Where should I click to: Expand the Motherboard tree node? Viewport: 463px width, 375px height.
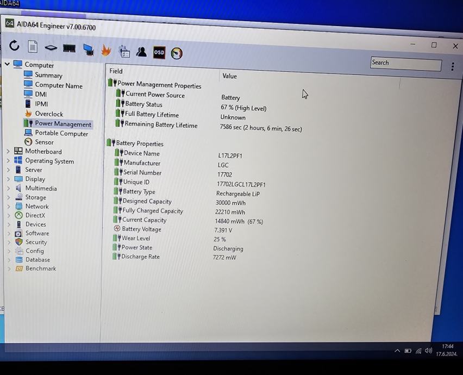tap(8, 151)
